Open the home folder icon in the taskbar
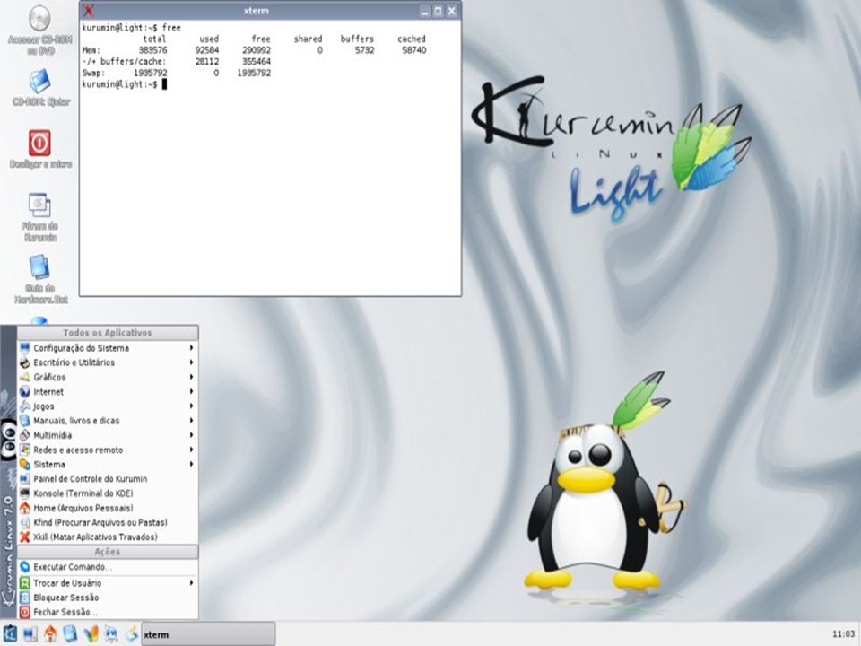The height and width of the screenshot is (646, 861). pos(50,634)
